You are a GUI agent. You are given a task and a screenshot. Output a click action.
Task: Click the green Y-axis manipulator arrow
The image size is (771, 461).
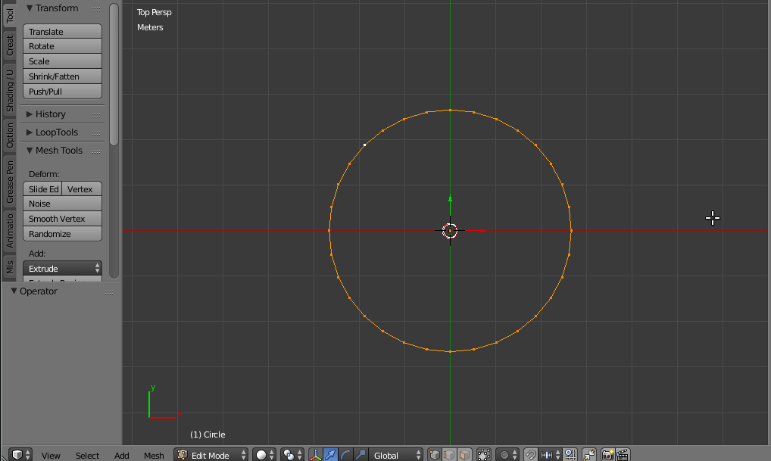450,198
